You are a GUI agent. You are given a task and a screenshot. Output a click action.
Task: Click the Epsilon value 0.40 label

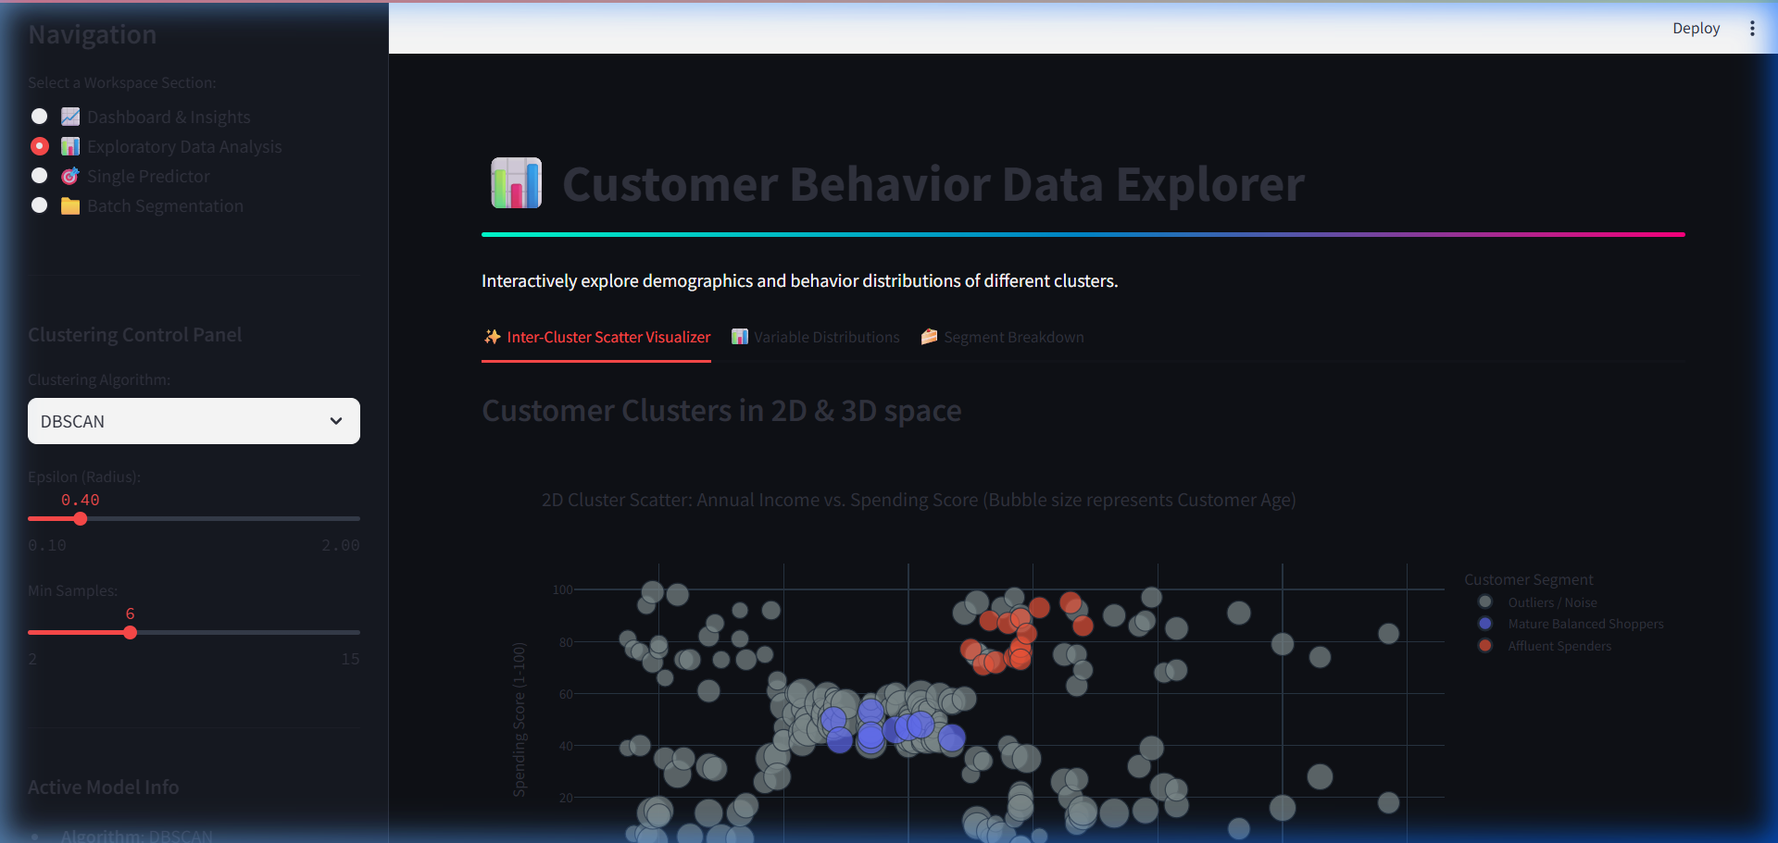point(81,500)
